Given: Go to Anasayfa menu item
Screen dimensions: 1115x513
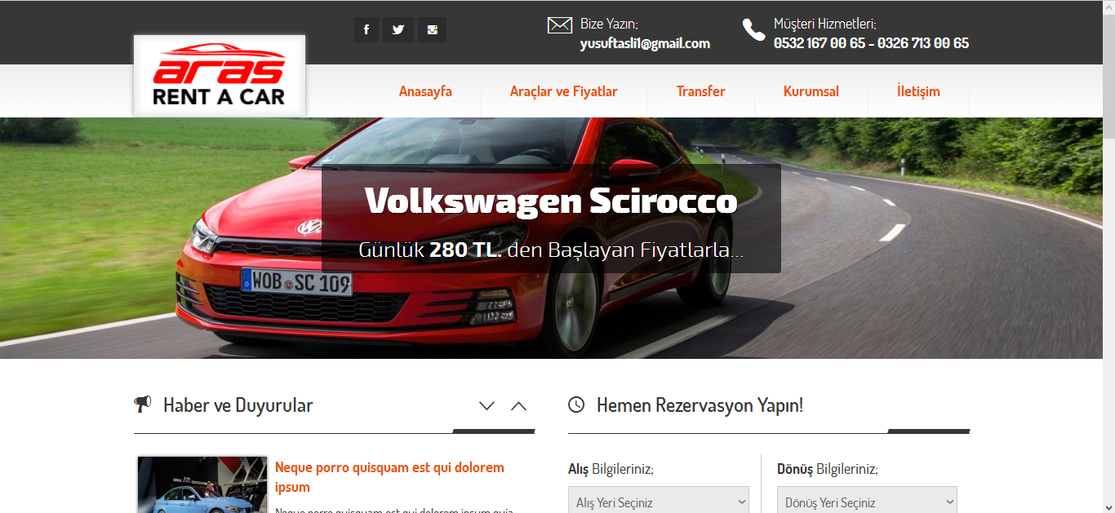Looking at the screenshot, I should tap(425, 91).
